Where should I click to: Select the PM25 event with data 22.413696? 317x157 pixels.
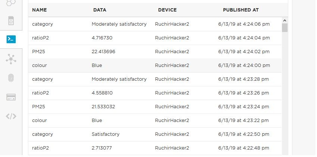pyautogui.click(x=155, y=52)
